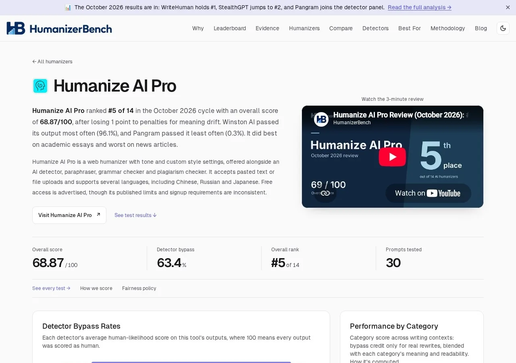Viewport: 516px width, 363px height.
Task: Click the Detector Bypass Rates heading
Action: click(x=81, y=326)
